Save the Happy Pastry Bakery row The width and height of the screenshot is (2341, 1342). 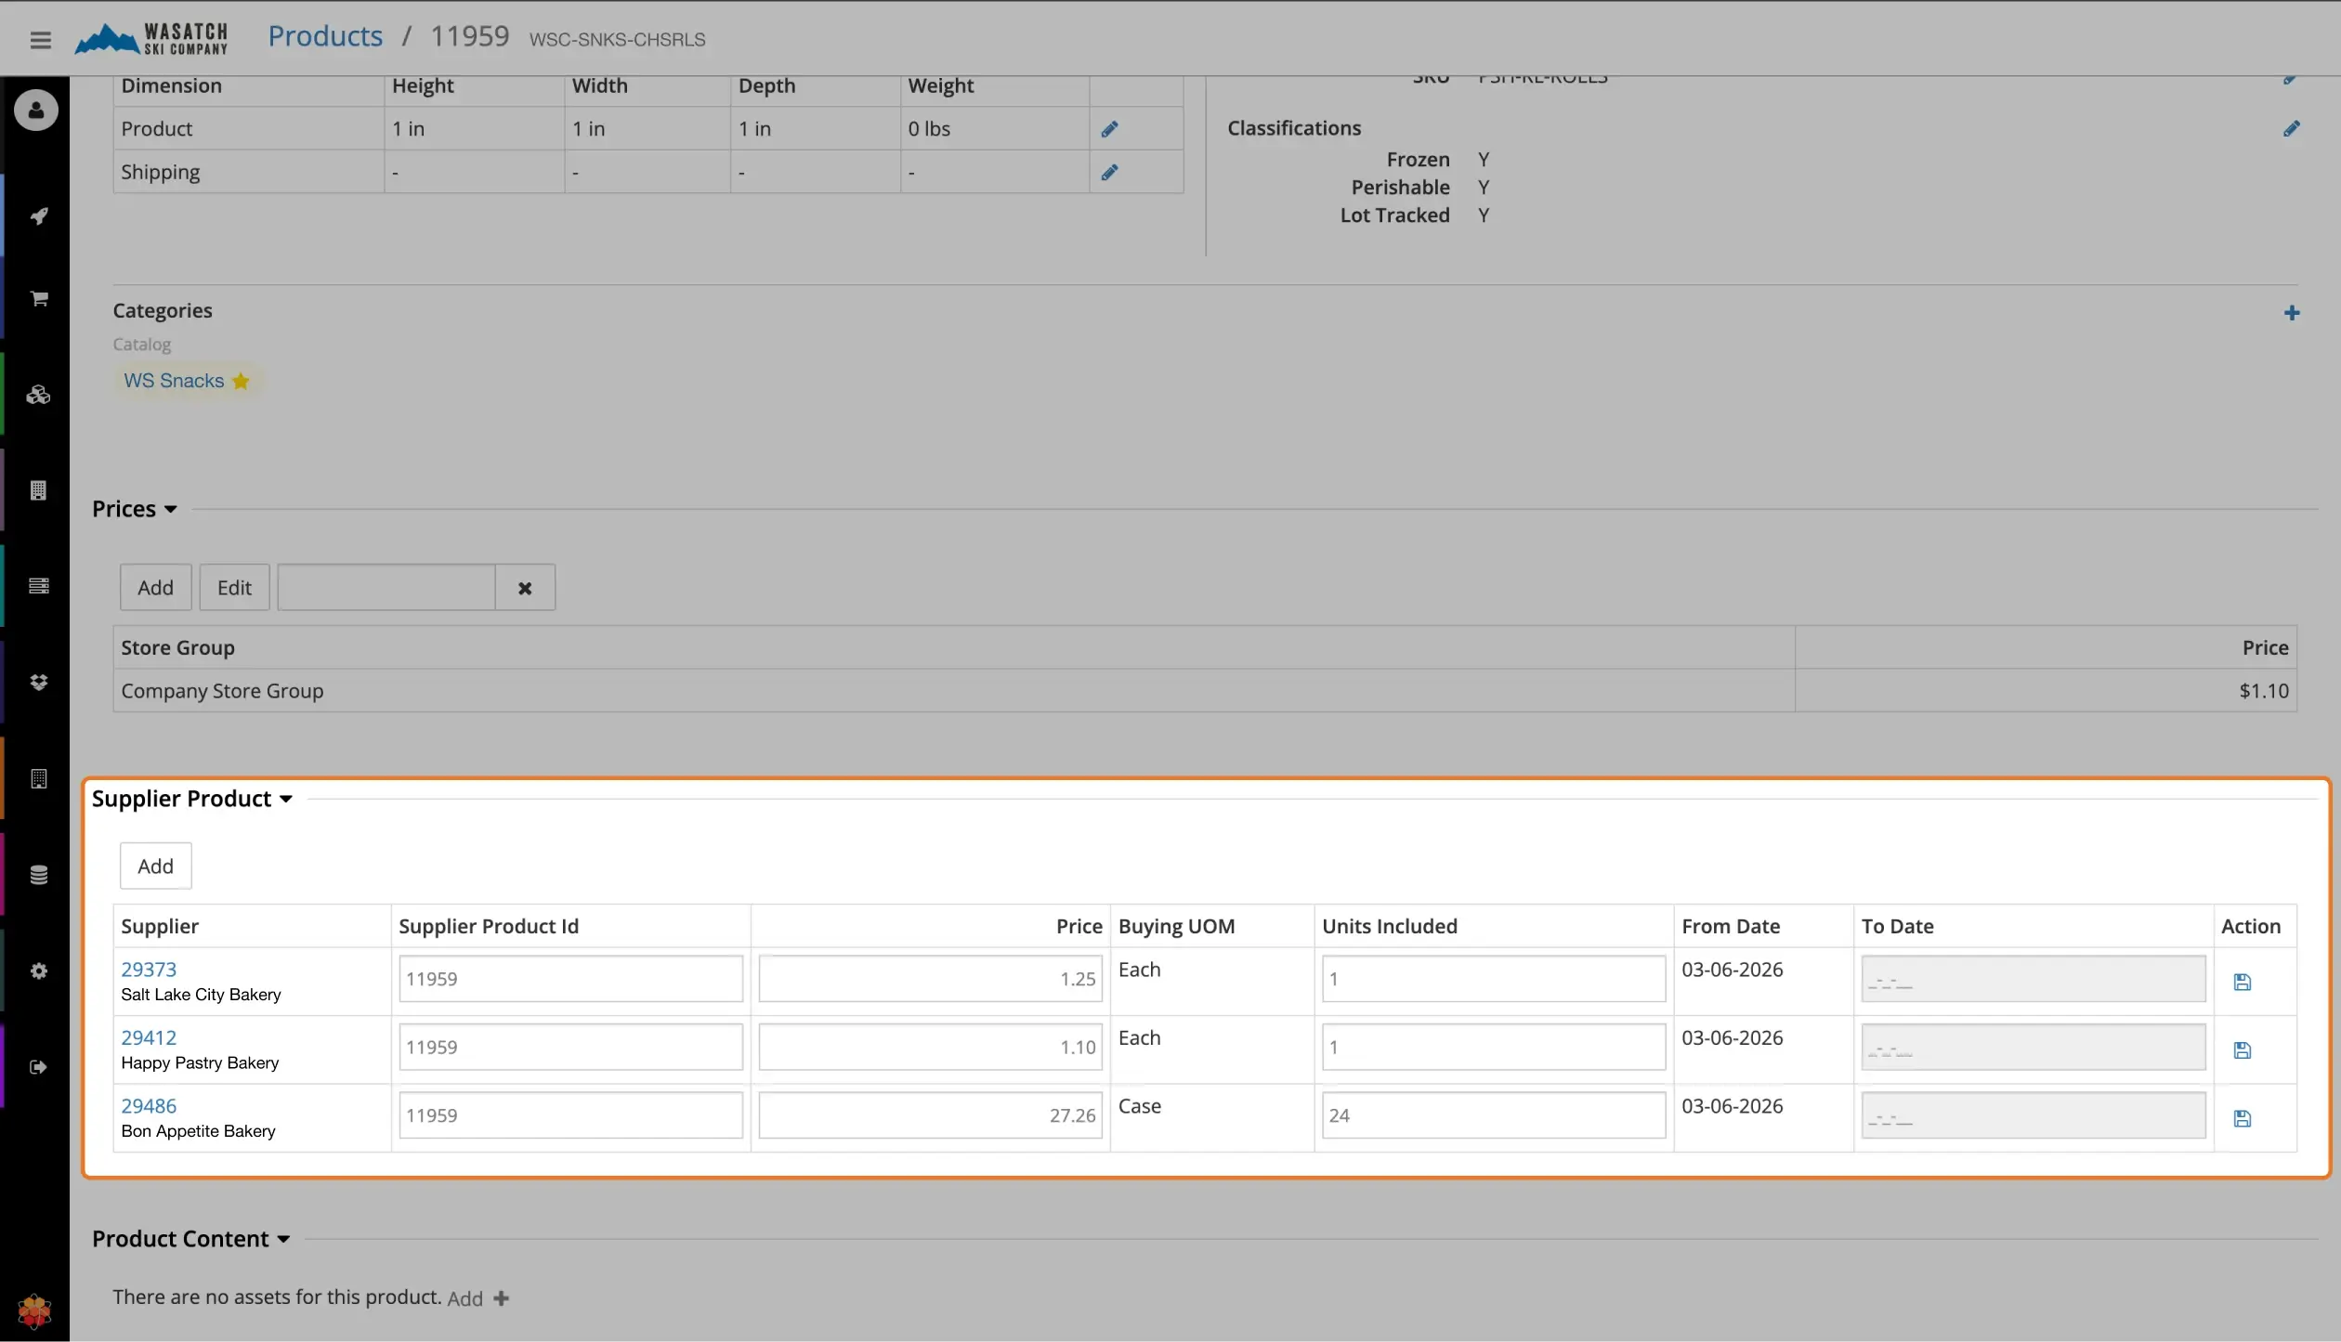tap(2242, 1050)
